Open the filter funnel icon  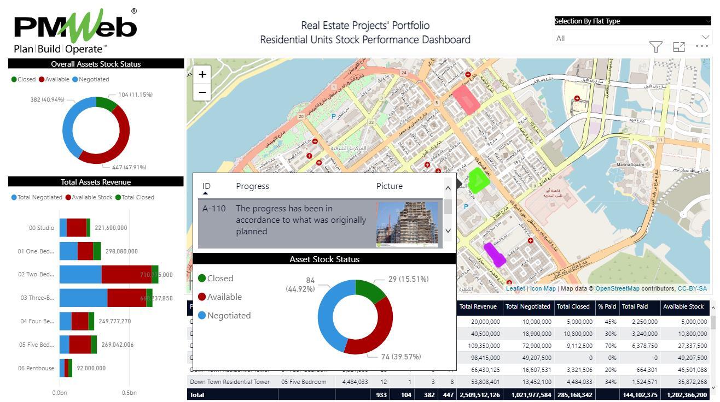pos(655,47)
